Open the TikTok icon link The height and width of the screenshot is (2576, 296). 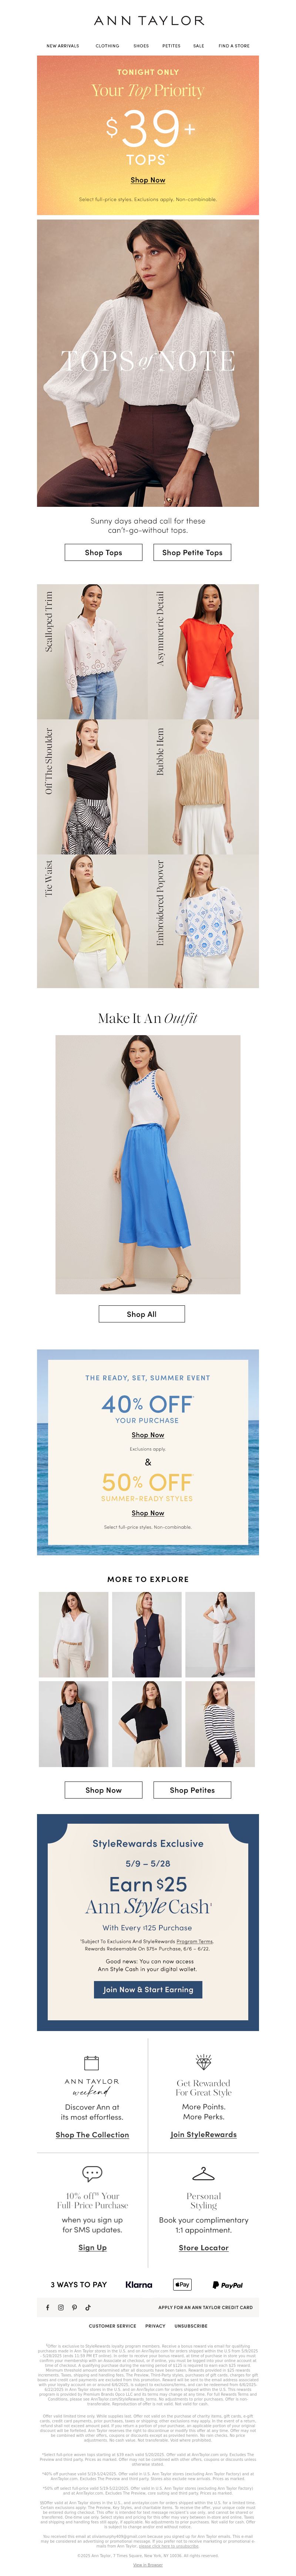click(x=87, y=2307)
